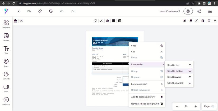Image resolution: width=218 pixels, height=111 pixels.
Task: Click the deselect X icon
Action: (21, 21)
